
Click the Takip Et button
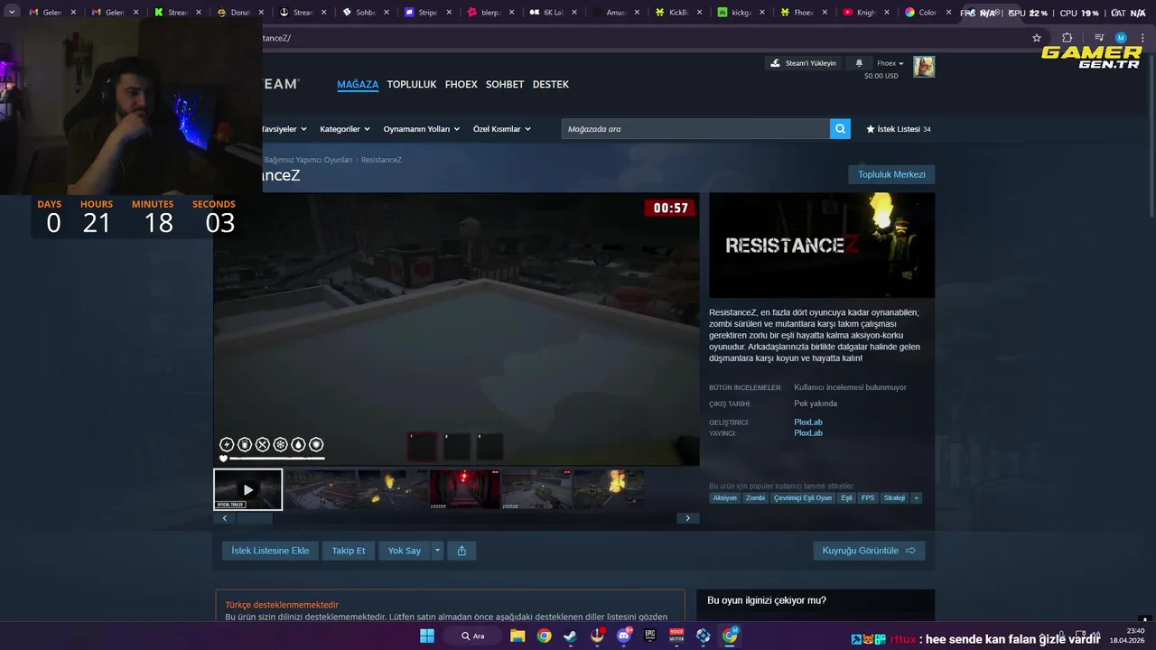click(349, 551)
